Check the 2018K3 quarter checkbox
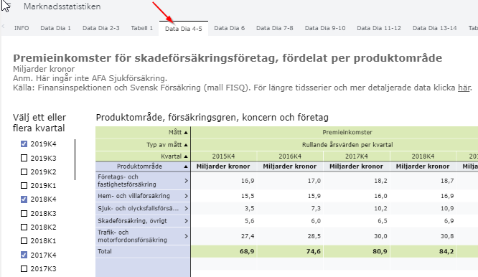Viewport: 478px width, 277px height. coord(24,213)
